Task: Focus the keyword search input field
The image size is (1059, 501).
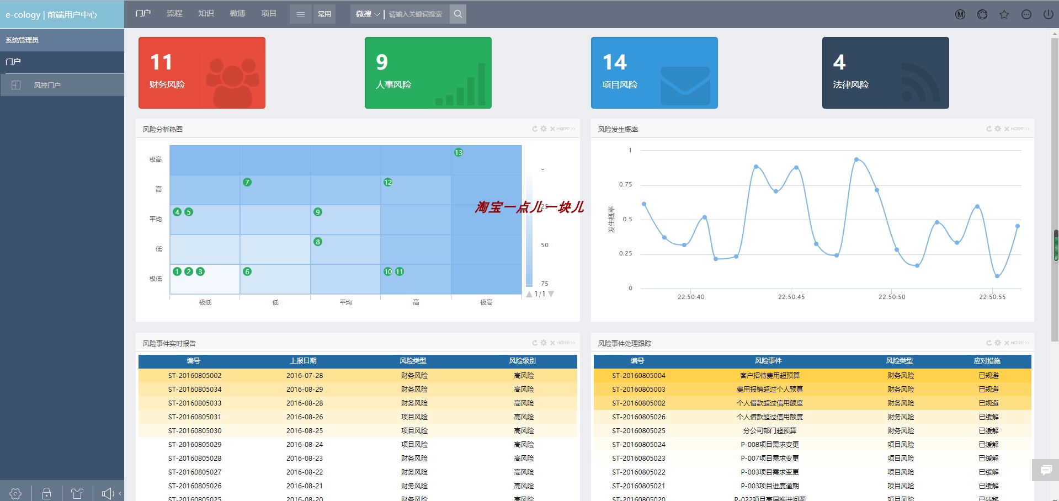Action: (x=417, y=14)
